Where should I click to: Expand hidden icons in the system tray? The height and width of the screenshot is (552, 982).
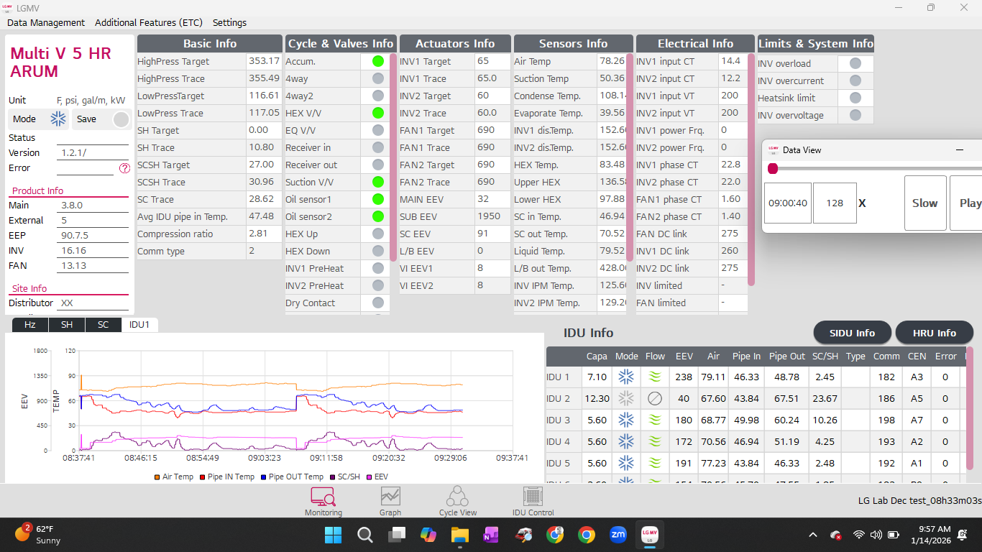click(x=812, y=535)
